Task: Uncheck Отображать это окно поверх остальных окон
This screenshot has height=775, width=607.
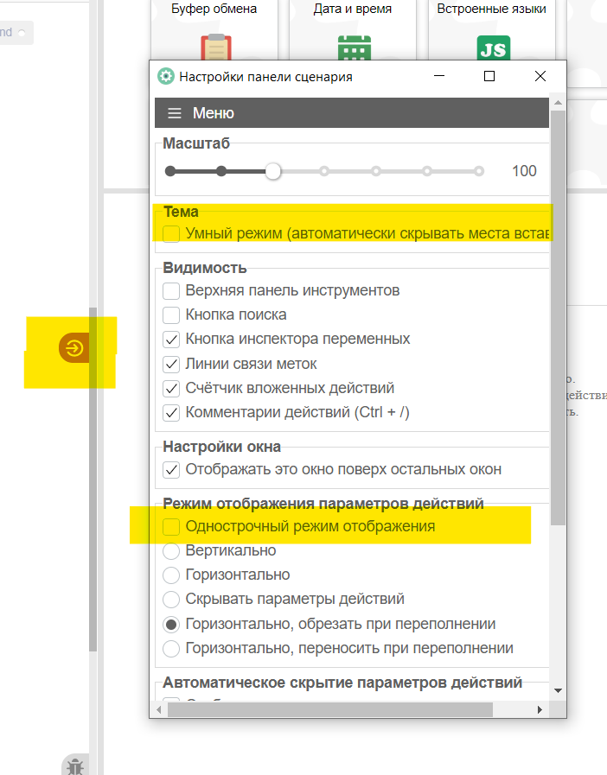Action: (x=171, y=469)
